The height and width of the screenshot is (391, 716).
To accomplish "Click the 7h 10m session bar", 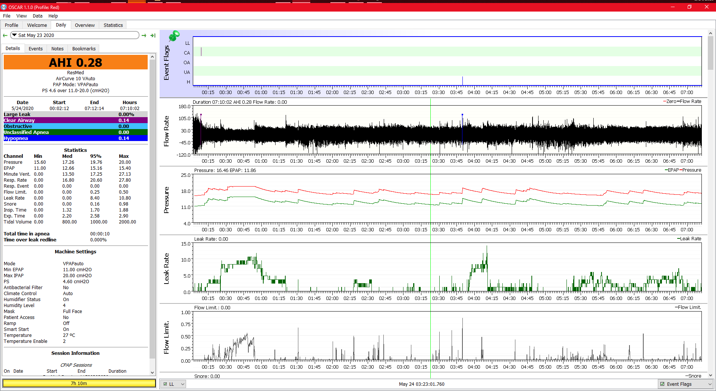I will (79, 383).
